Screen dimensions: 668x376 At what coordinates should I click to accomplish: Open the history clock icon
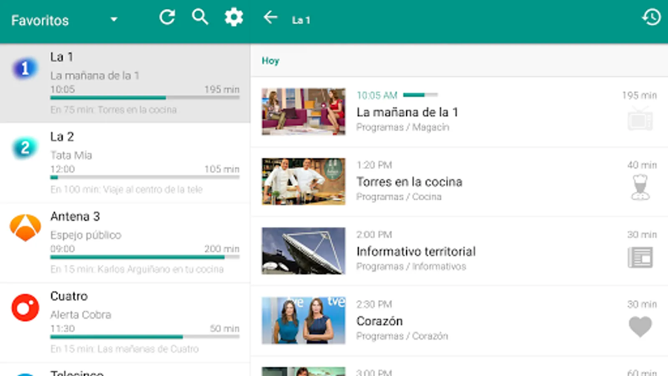[x=651, y=18]
